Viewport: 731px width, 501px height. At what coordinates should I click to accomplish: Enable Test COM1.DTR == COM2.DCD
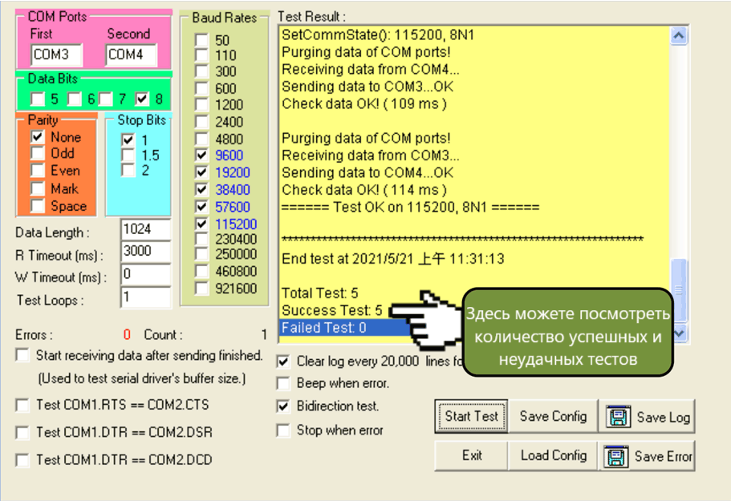pyautogui.click(x=22, y=460)
